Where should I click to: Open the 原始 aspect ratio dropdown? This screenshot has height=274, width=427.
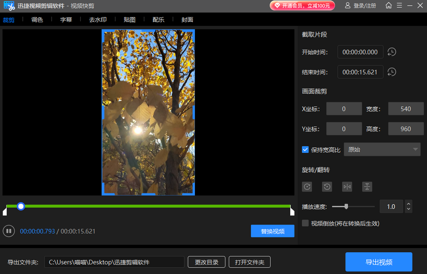tap(382, 150)
